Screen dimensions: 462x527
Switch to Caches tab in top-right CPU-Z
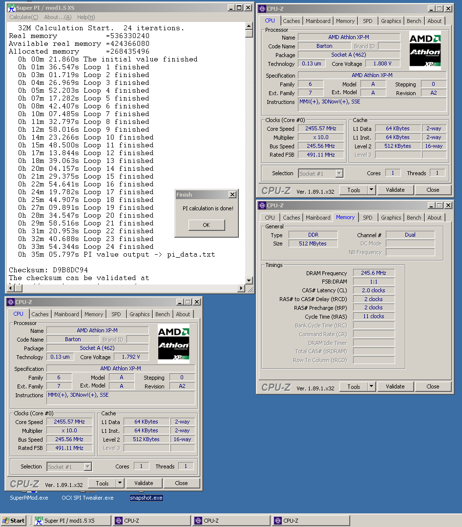pyautogui.click(x=292, y=21)
